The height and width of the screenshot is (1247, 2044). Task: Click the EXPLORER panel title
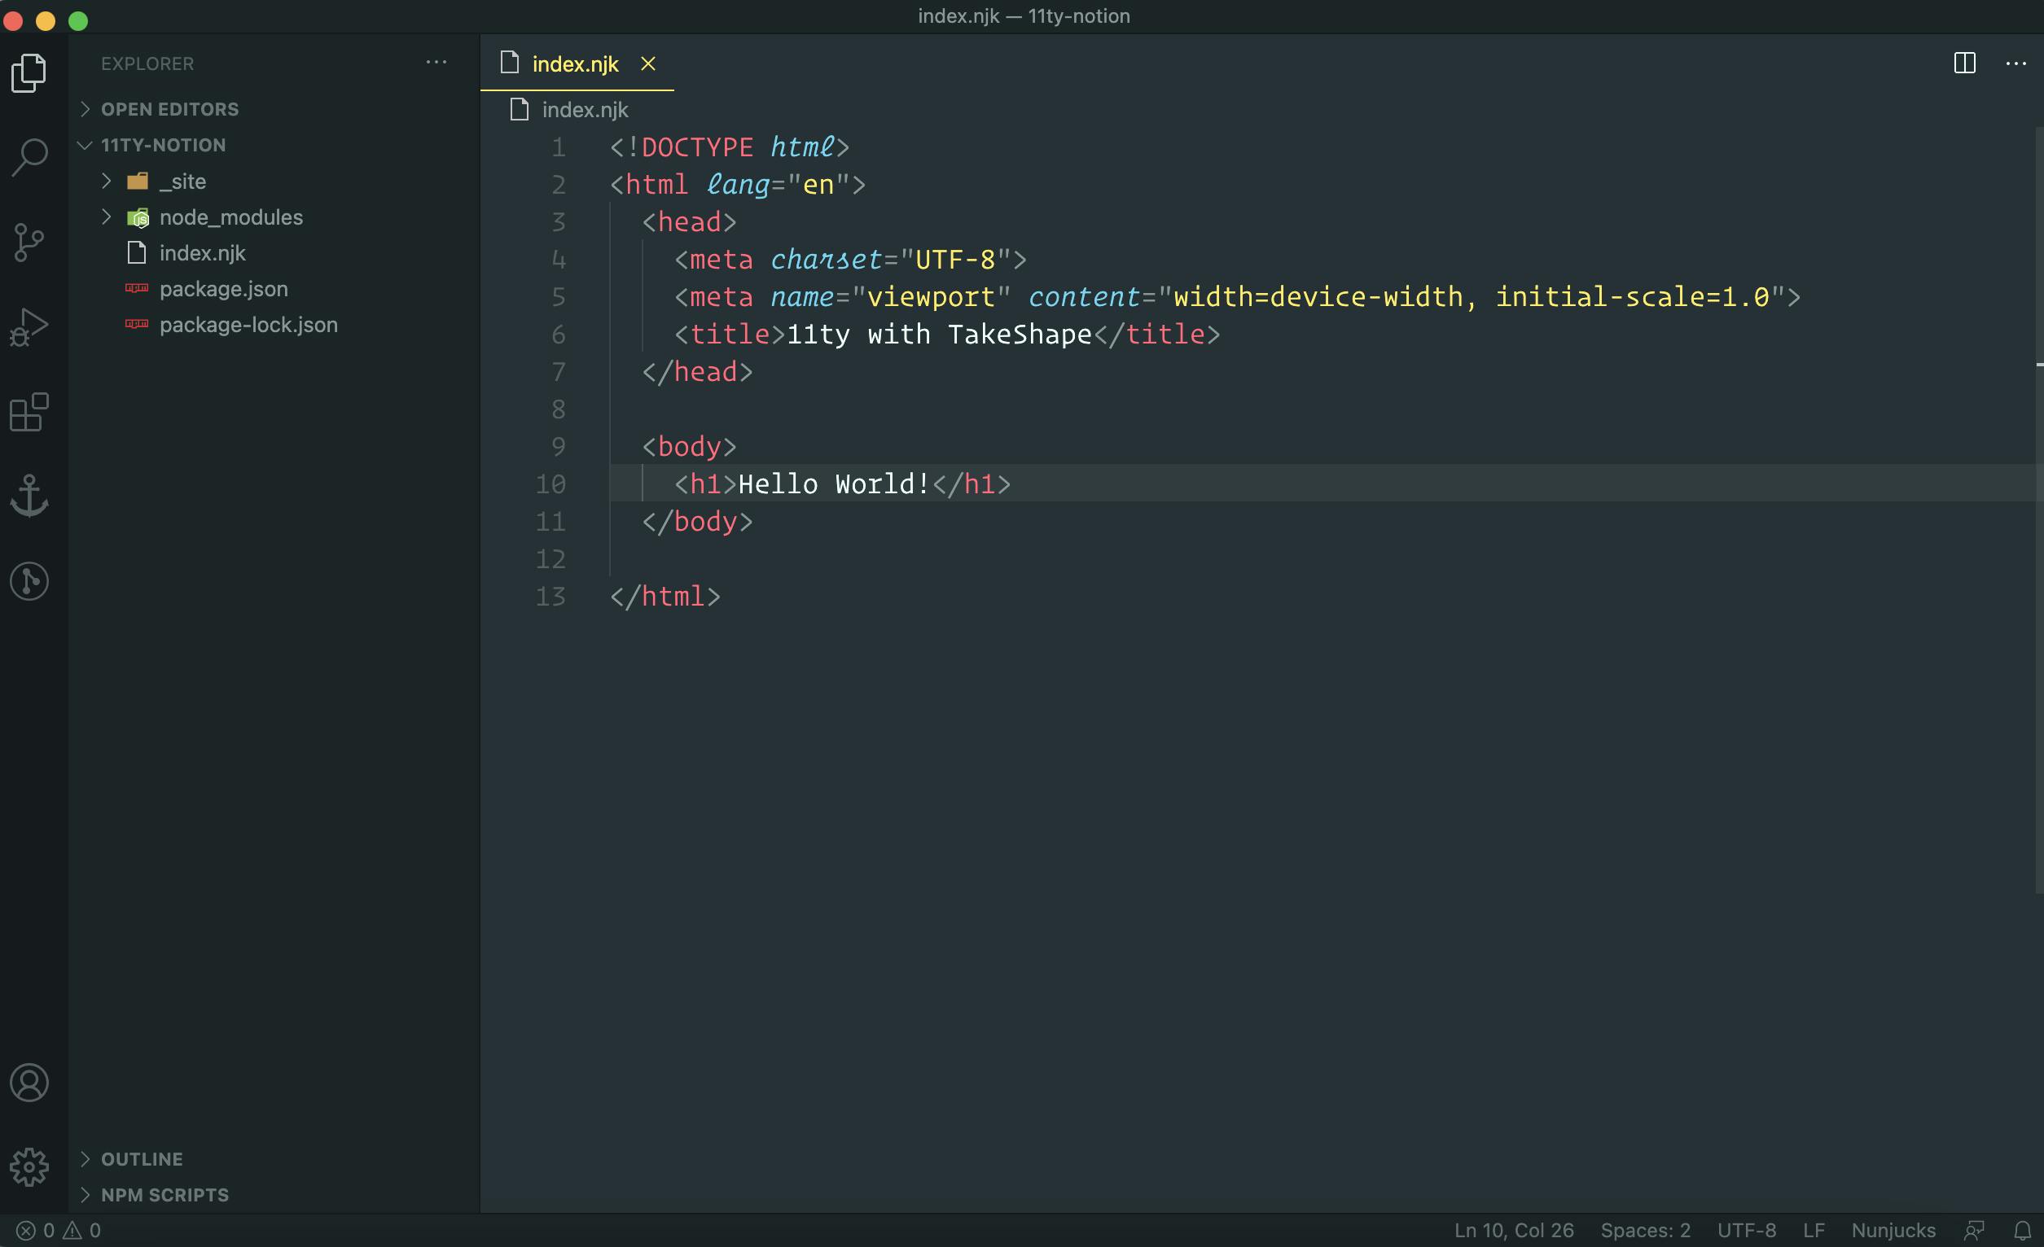tap(147, 63)
